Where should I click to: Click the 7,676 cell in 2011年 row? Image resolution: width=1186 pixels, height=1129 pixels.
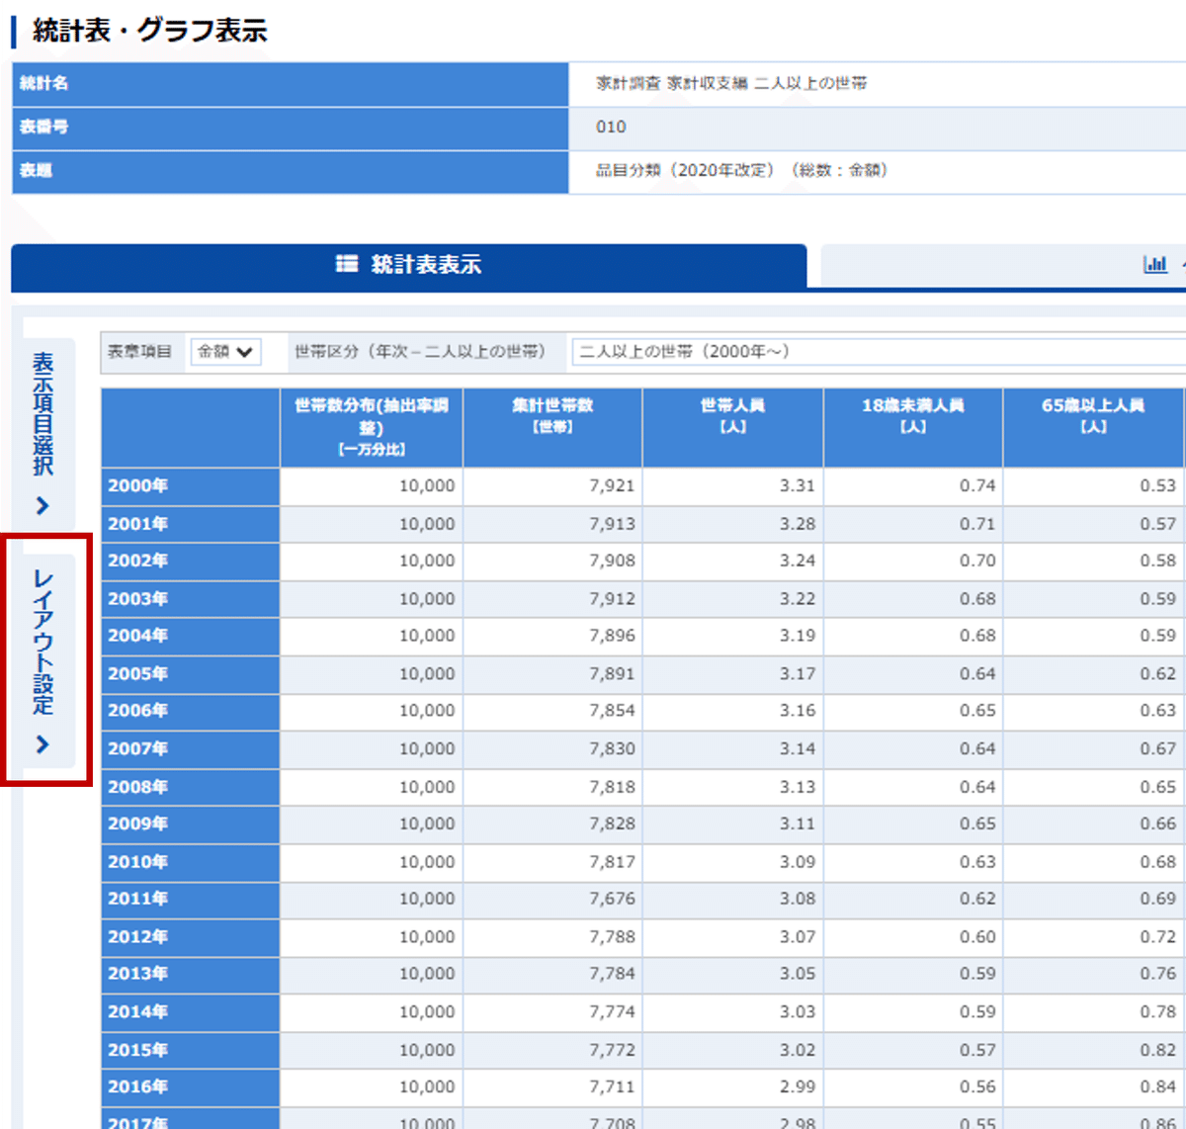click(x=552, y=900)
